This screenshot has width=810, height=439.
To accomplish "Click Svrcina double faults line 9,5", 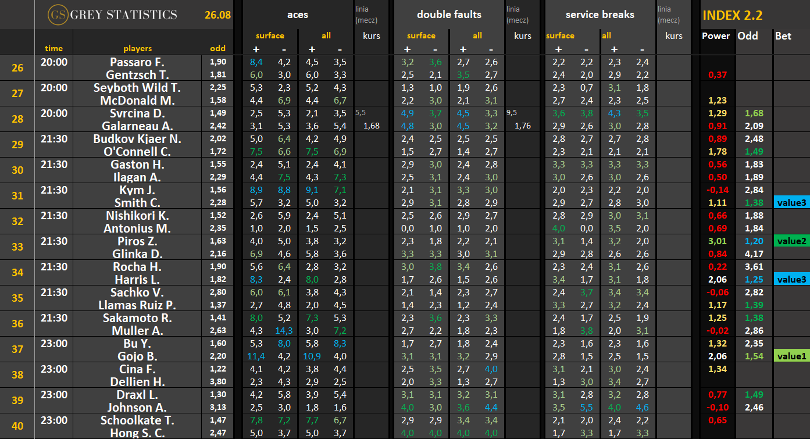I will click(512, 113).
